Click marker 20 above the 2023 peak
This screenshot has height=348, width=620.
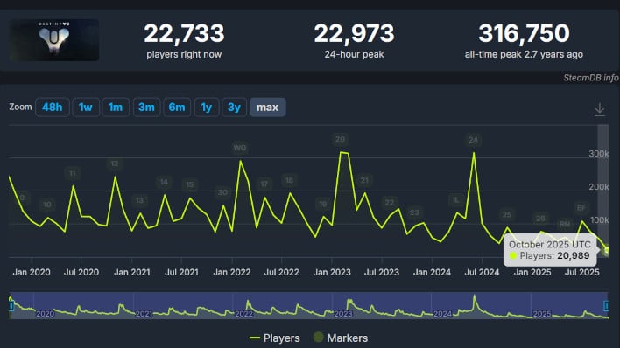340,139
